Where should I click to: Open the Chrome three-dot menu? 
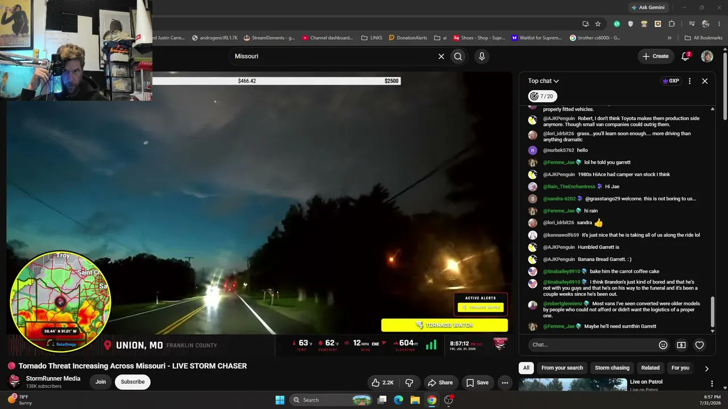[x=719, y=24]
